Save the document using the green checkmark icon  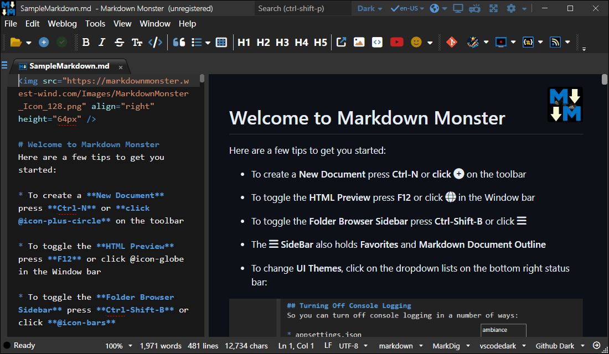pyautogui.click(x=62, y=42)
